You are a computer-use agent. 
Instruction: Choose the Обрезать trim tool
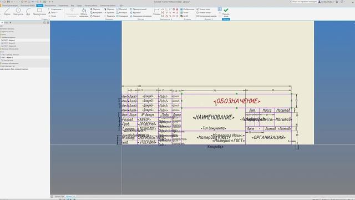click(109, 9)
